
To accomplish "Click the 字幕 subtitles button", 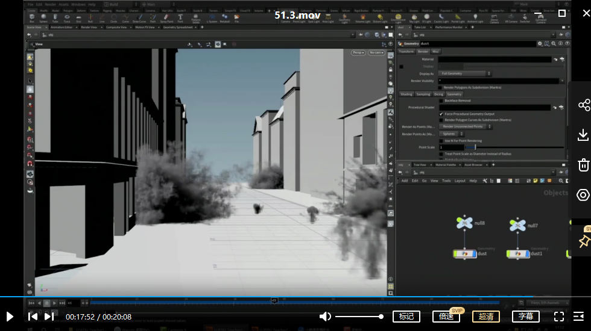I will click(x=526, y=317).
